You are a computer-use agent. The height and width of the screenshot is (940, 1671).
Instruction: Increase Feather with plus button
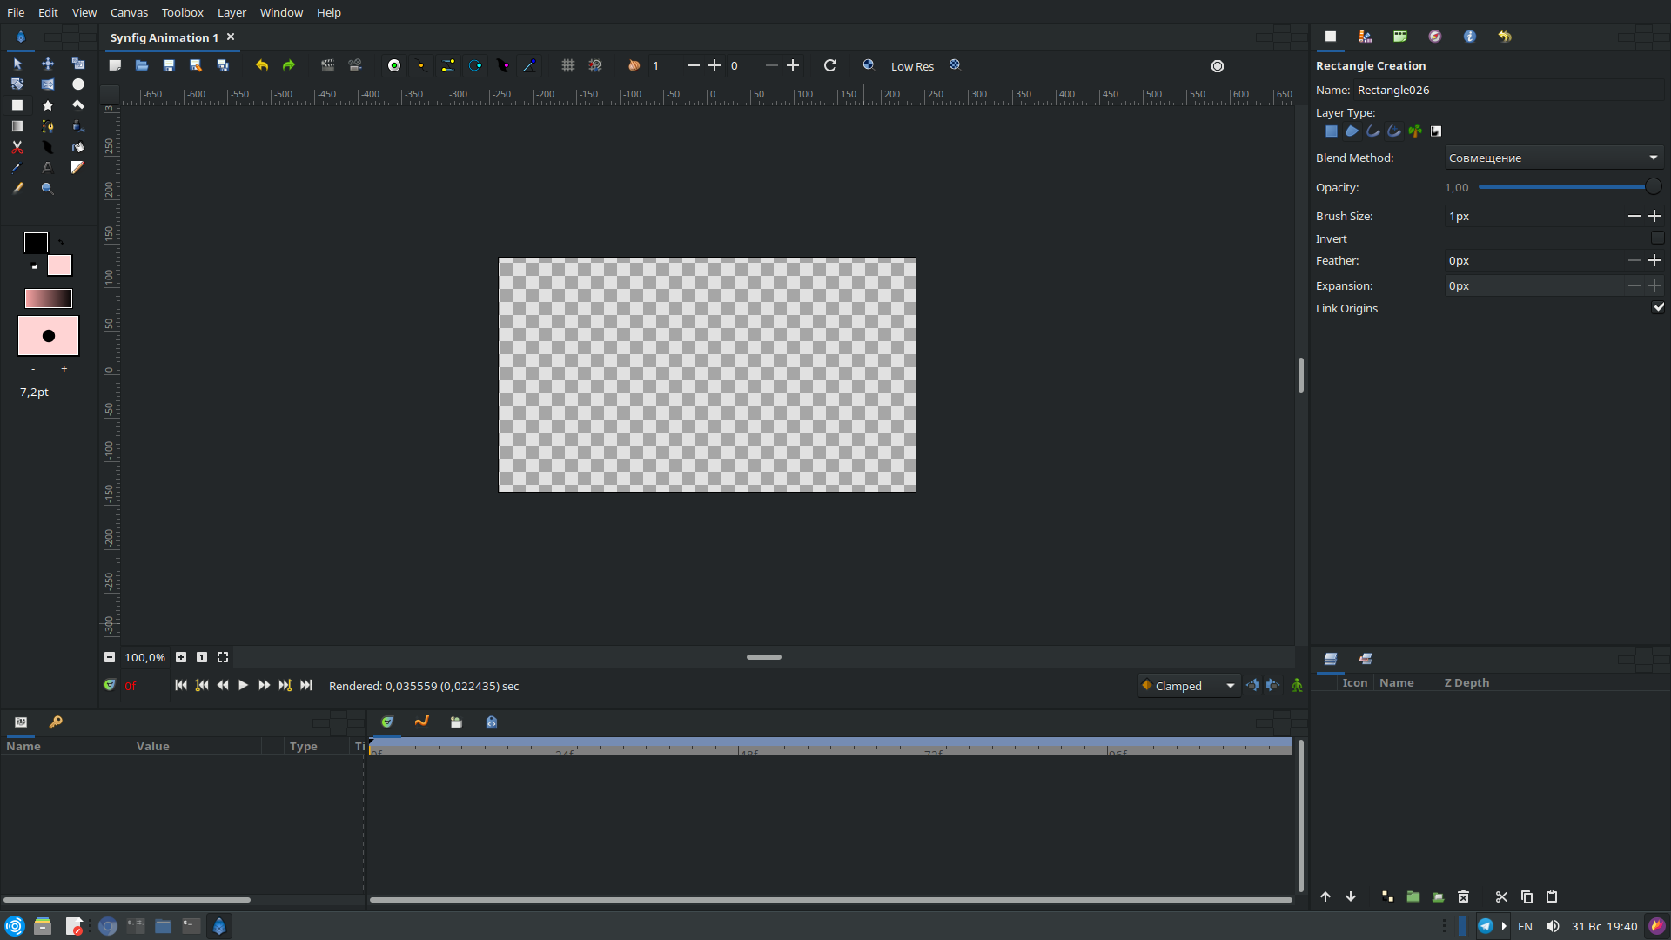click(x=1654, y=260)
